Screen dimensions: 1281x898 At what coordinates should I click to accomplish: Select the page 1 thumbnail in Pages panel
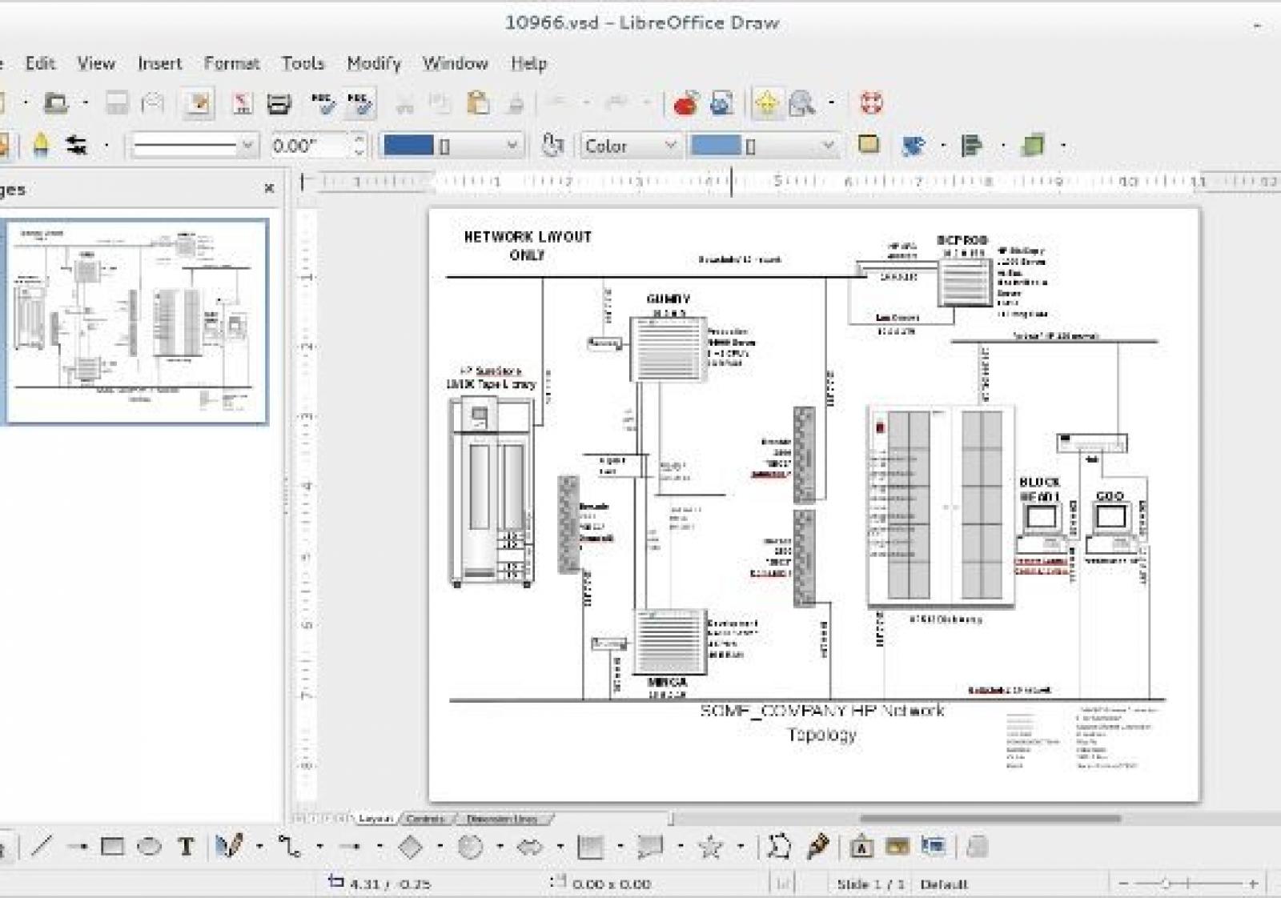coord(137,321)
